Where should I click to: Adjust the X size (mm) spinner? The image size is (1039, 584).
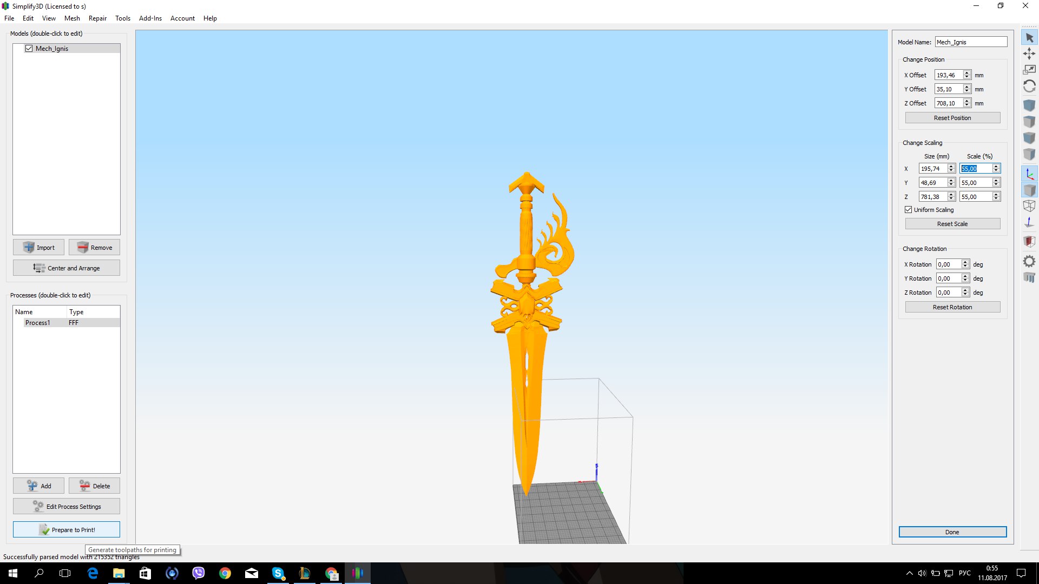951,169
